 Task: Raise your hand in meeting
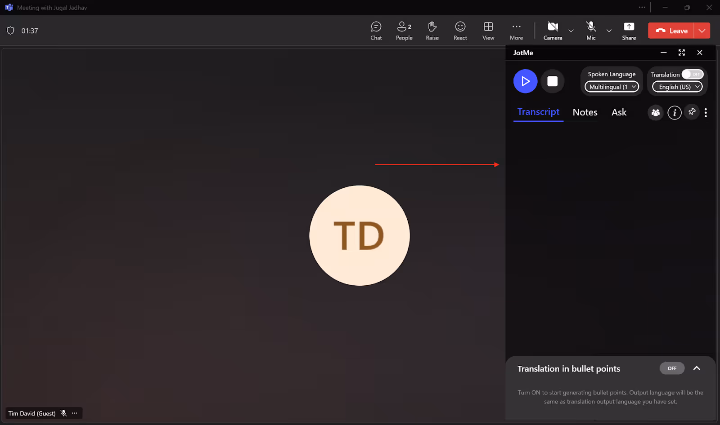click(432, 31)
